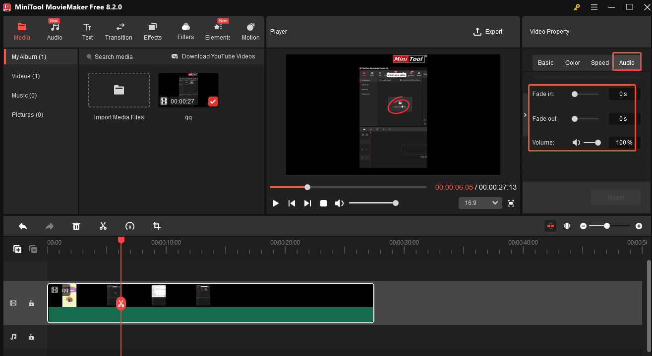
Task: Open the timeline speed control
Action: coord(130,226)
